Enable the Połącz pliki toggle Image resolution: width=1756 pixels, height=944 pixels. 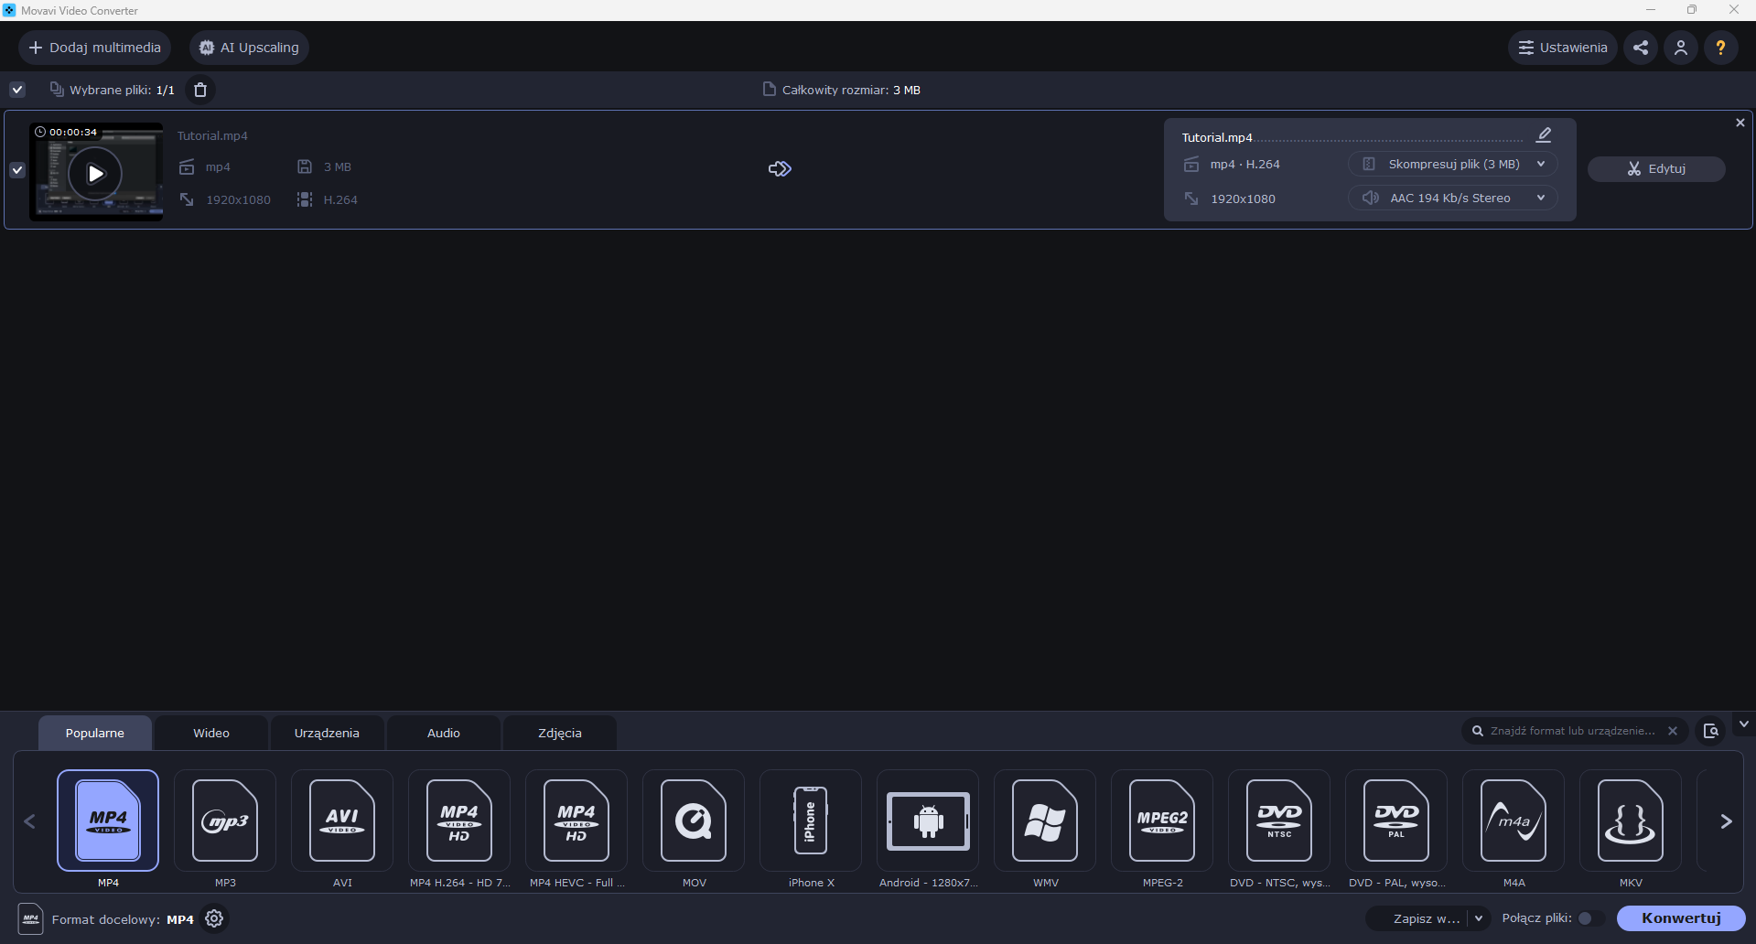[x=1590, y=918]
